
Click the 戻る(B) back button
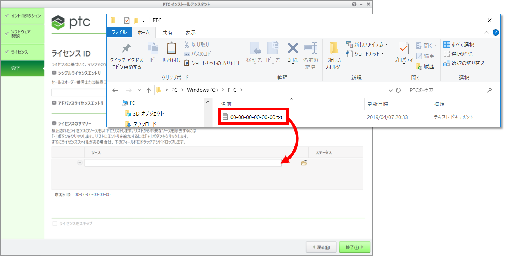(321, 247)
